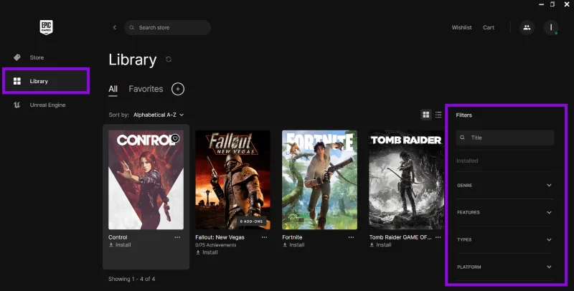574x291 pixels.
Task: Click the 6 ADD-ONS badge
Action: click(x=252, y=221)
